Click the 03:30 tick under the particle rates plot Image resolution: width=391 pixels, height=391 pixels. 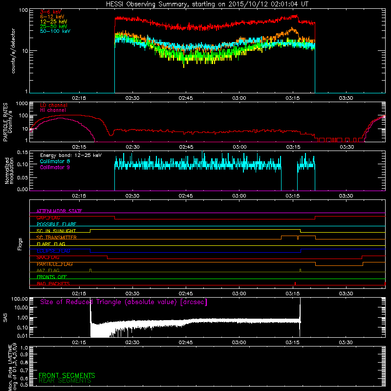(x=347, y=147)
